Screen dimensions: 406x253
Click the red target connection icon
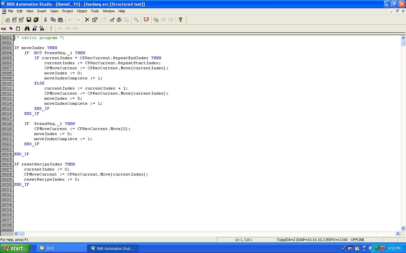[x=146, y=20]
